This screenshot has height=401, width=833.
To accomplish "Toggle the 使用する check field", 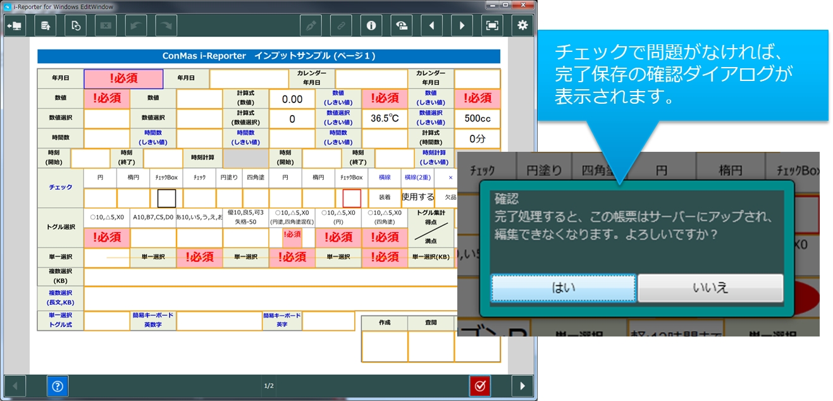I will pyautogui.click(x=418, y=197).
